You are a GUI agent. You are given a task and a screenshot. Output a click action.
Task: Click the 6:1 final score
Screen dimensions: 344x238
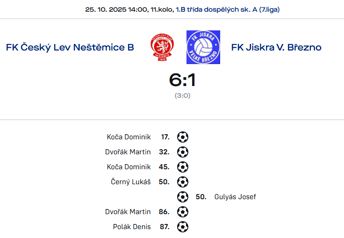182,80
